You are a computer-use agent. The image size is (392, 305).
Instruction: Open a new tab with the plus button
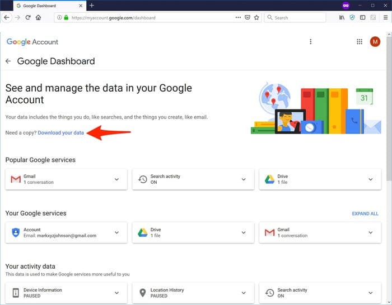click(x=92, y=5)
